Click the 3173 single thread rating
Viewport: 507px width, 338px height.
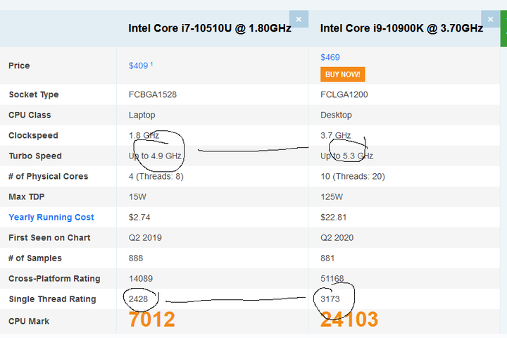pyautogui.click(x=330, y=299)
